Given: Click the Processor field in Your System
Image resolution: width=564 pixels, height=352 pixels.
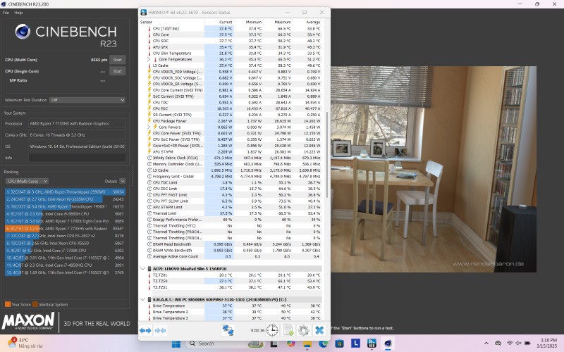Looking at the screenshot, I should (78, 124).
